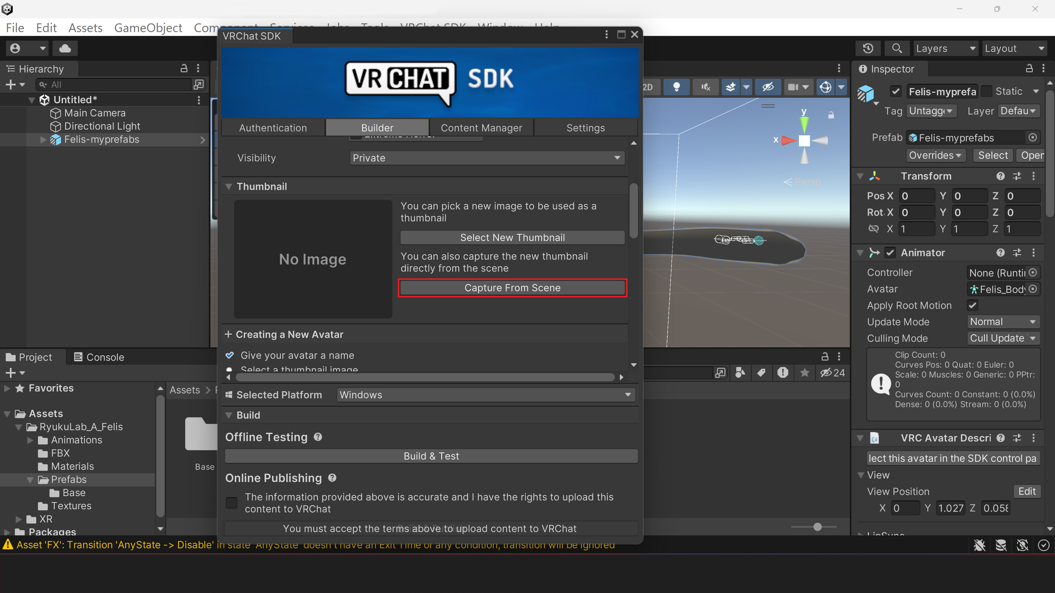
Task: Open the Visibility Private dropdown
Action: tap(487, 158)
